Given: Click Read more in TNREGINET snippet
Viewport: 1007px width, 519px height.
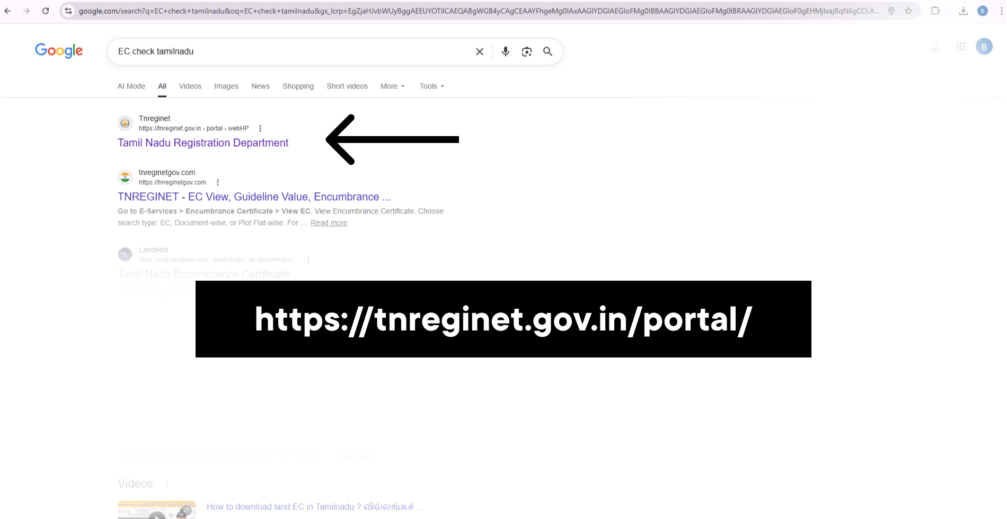Looking at the screenshot, I should (329, 223).
